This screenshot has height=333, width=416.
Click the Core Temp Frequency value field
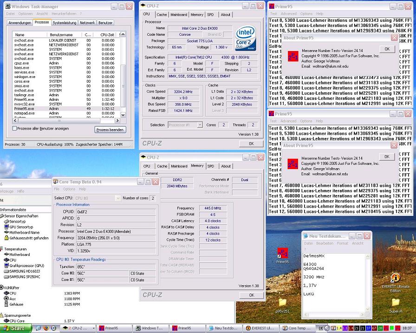(116, 238)
